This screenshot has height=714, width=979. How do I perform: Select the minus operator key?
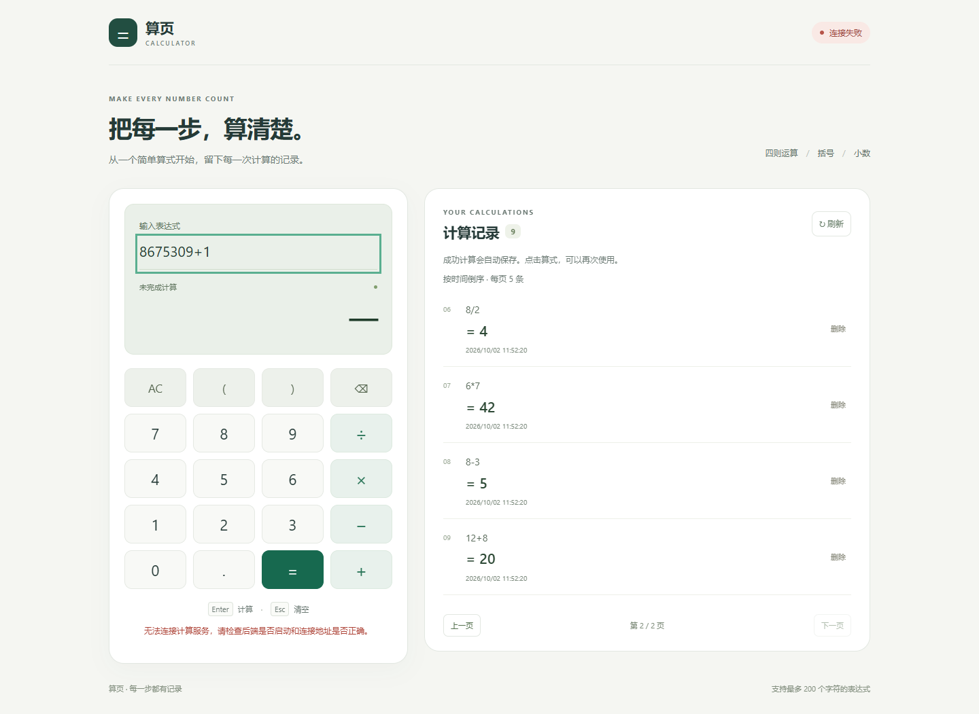(361, 524)
